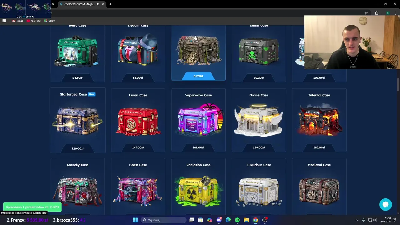This screenshot has height=225, width=400.
Task: Open the Windows Start menu
Action: 135,220
